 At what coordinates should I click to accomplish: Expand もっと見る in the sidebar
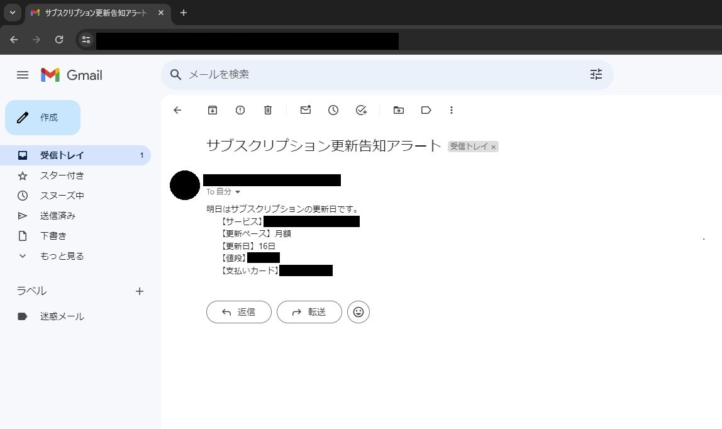coord(61,256)
